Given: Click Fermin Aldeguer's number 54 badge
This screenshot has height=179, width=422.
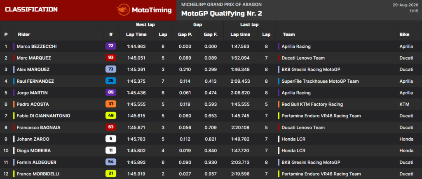Looking at the screenshot, I should (111, 162).
